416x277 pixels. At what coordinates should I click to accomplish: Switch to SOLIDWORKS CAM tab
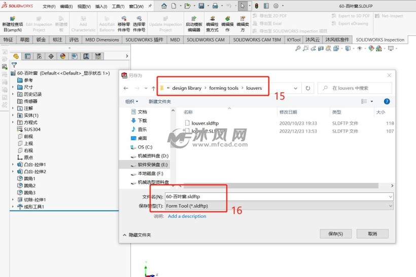(x=205, y=39)
